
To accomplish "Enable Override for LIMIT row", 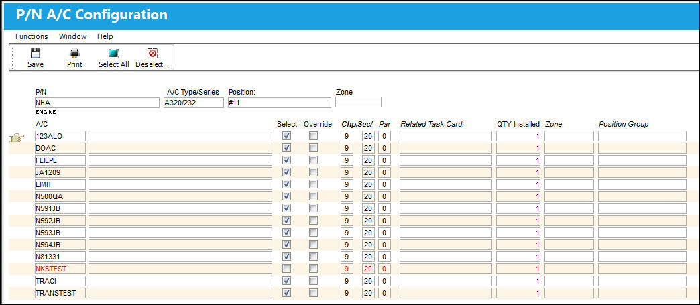I will 314,184.
